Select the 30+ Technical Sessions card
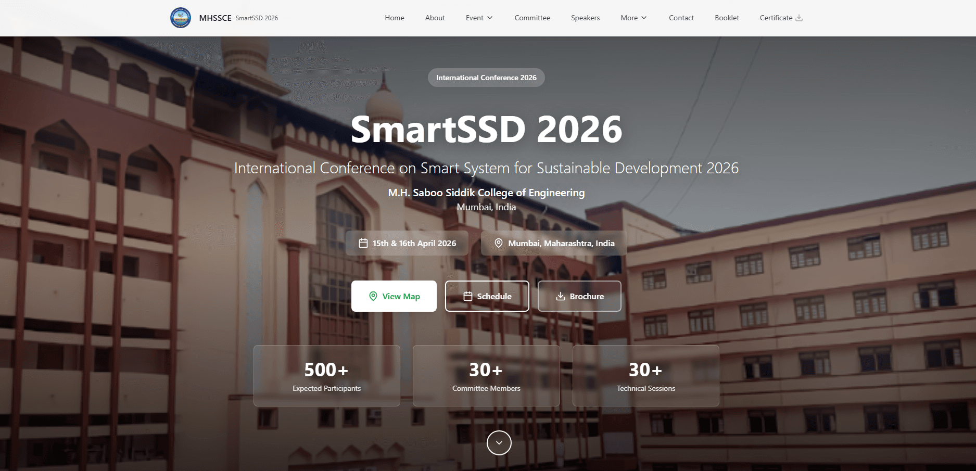The image size is (976, 471). pos(646,376)
